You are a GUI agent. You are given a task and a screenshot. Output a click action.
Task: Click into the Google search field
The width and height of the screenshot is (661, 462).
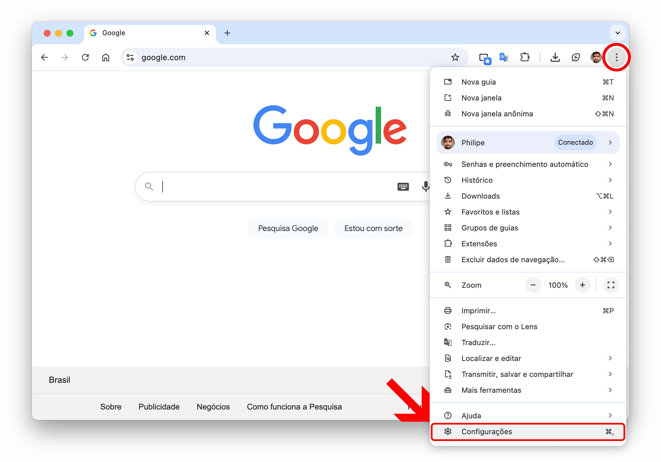click(273, 186)
